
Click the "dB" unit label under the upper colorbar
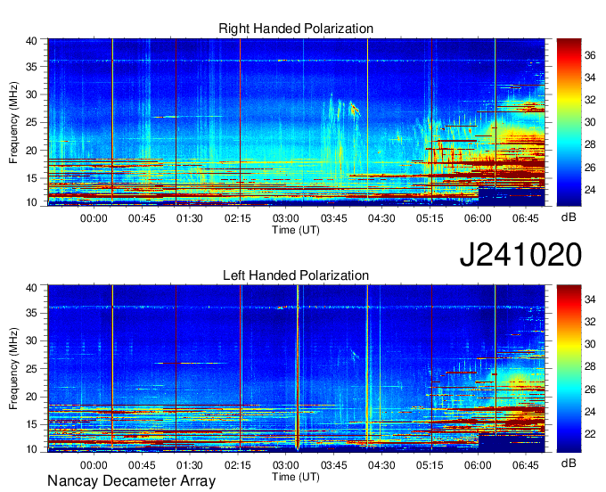[x=569, y=217]
